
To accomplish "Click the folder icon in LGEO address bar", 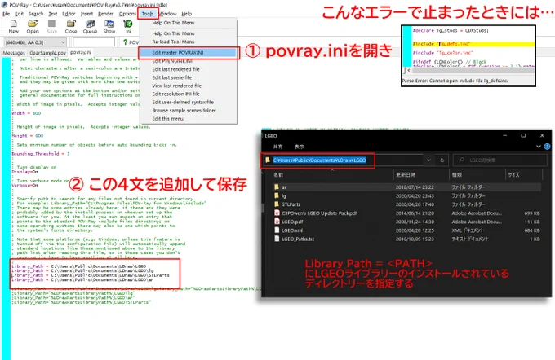I will [x=268, y=160].
